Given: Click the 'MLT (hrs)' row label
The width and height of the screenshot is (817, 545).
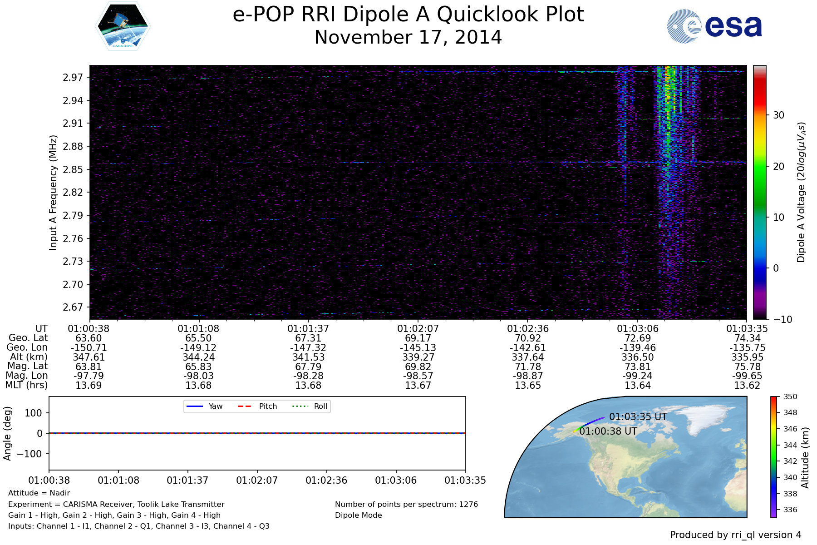Looking at the screenshot, I should [26, 385].
